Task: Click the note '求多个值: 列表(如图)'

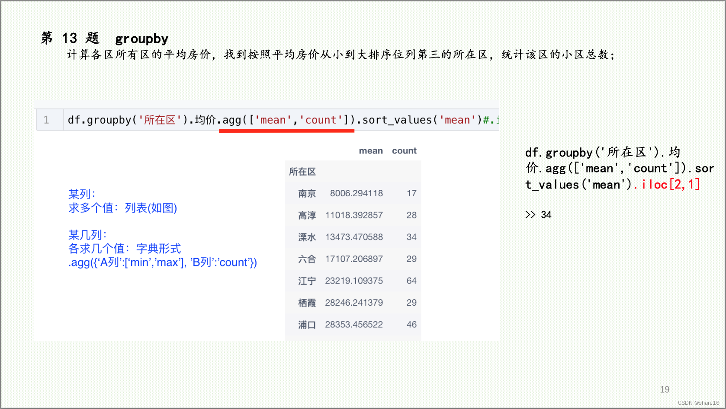Action: (123, 208)
